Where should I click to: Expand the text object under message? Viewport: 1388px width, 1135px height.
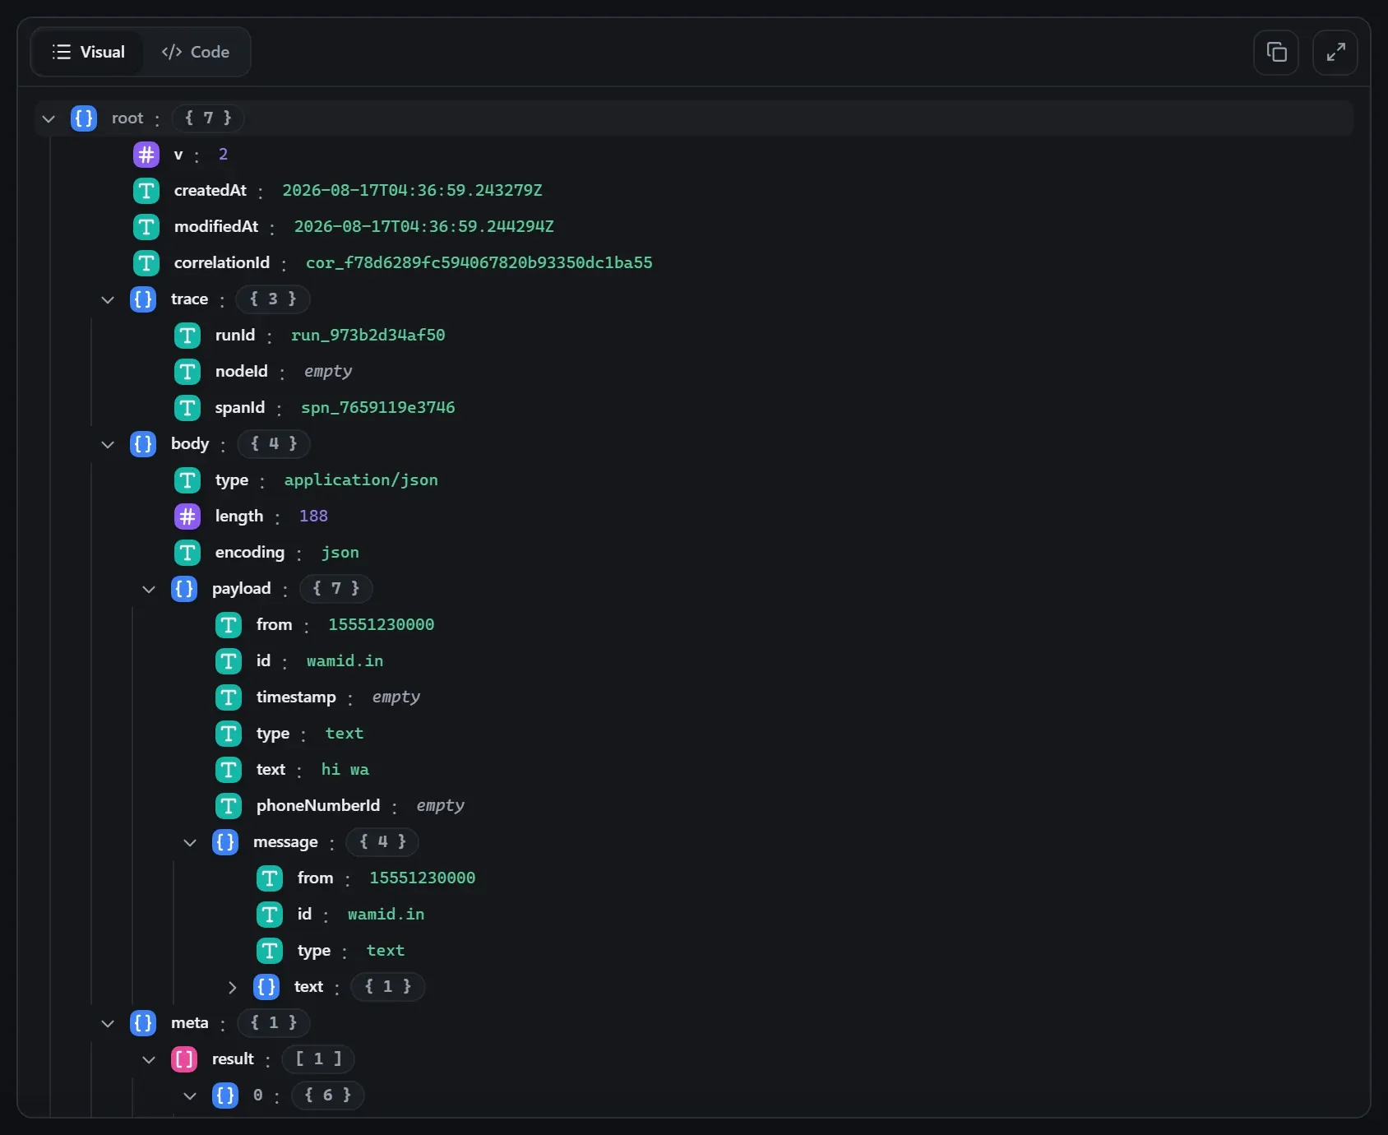[x=232, y=987]
